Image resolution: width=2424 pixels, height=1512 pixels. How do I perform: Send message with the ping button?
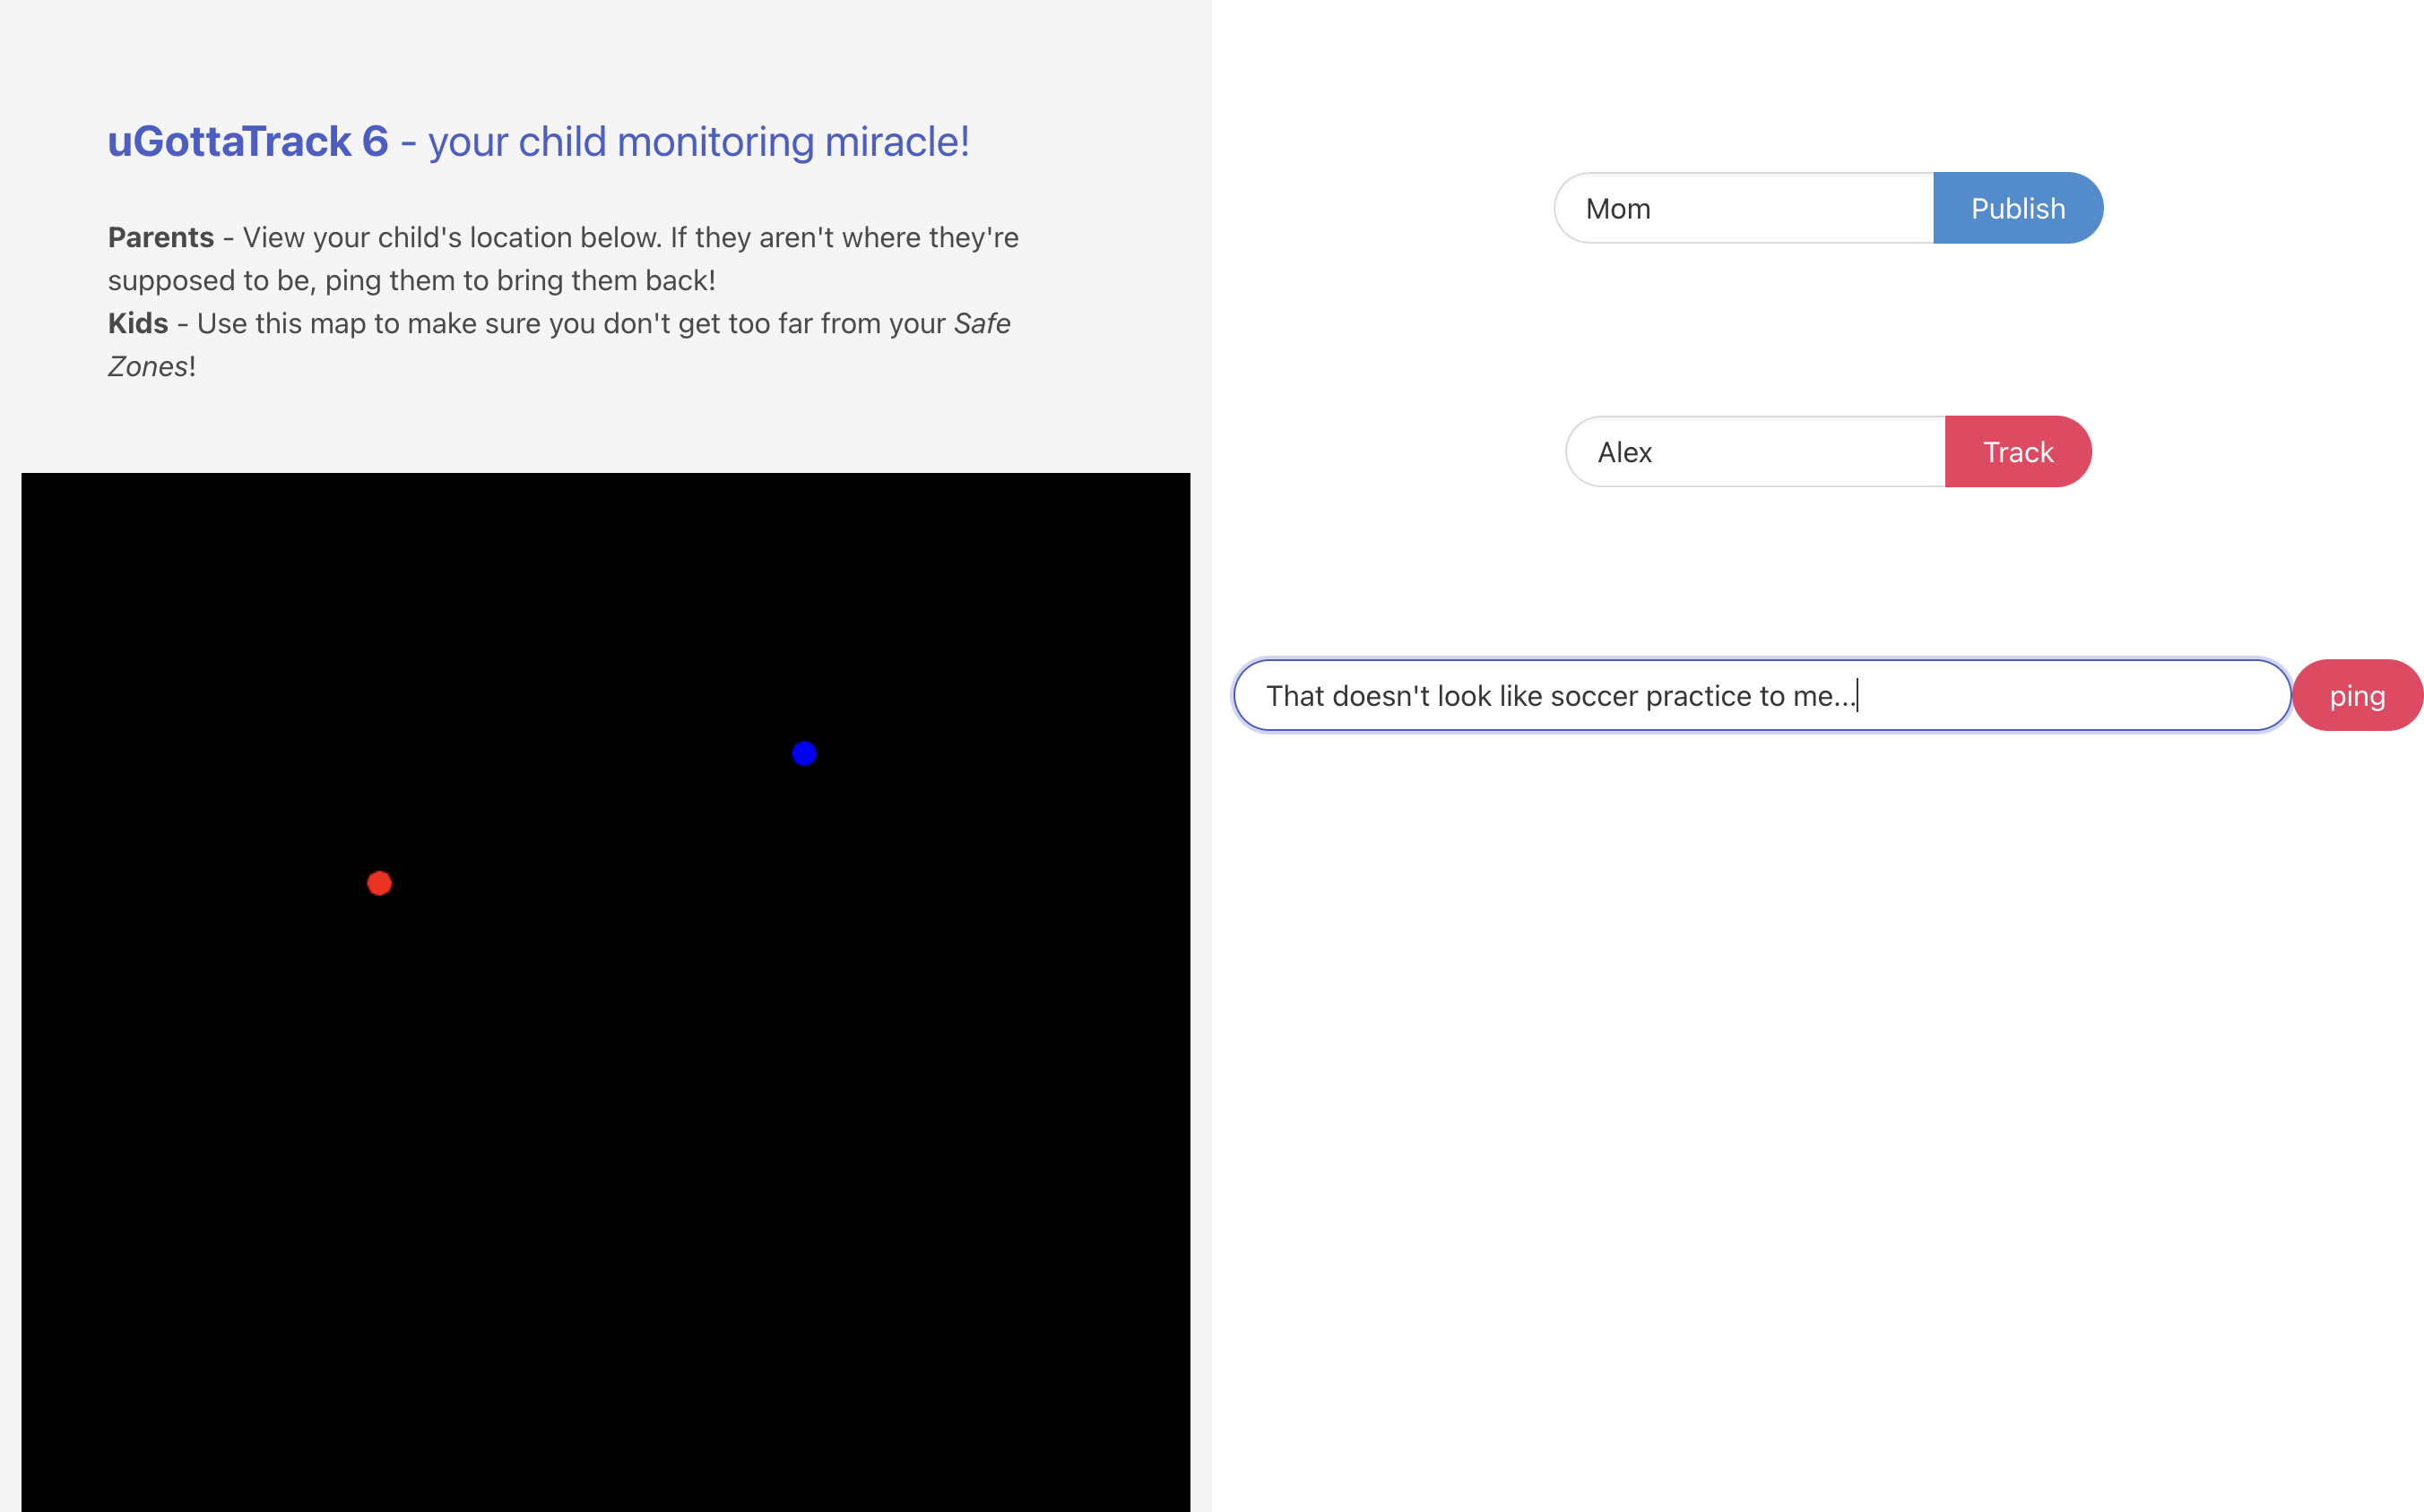click(2356, 695)
